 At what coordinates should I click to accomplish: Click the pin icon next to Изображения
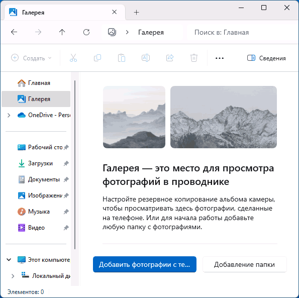[x=66, y=195]
